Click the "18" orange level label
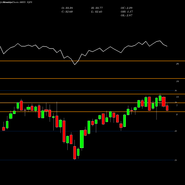 (177, 81)
